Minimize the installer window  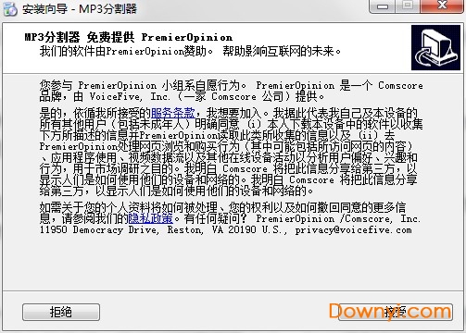(x=383, y=6)
